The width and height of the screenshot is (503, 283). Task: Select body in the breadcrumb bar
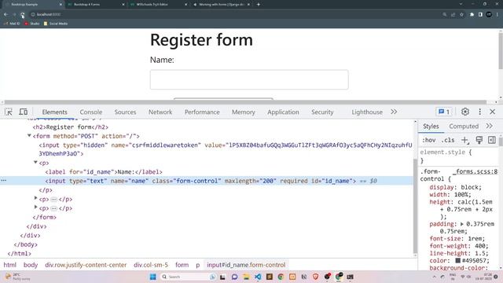(31, 265)
